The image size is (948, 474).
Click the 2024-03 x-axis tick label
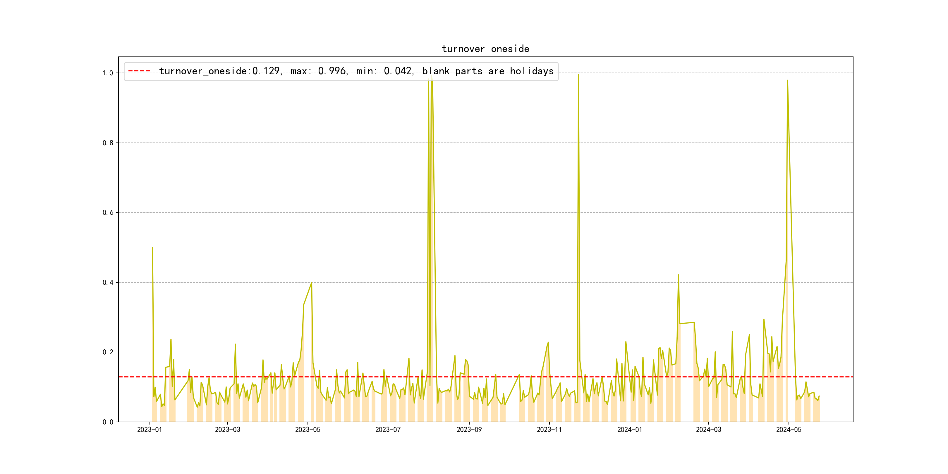click(708, 430)
